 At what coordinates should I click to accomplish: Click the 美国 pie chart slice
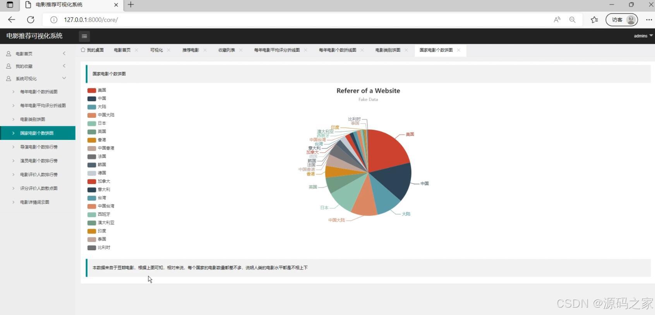point(387,151)
